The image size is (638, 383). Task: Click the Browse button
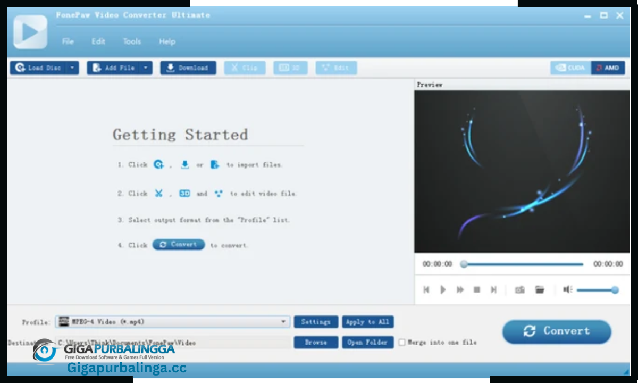(316, 343)
